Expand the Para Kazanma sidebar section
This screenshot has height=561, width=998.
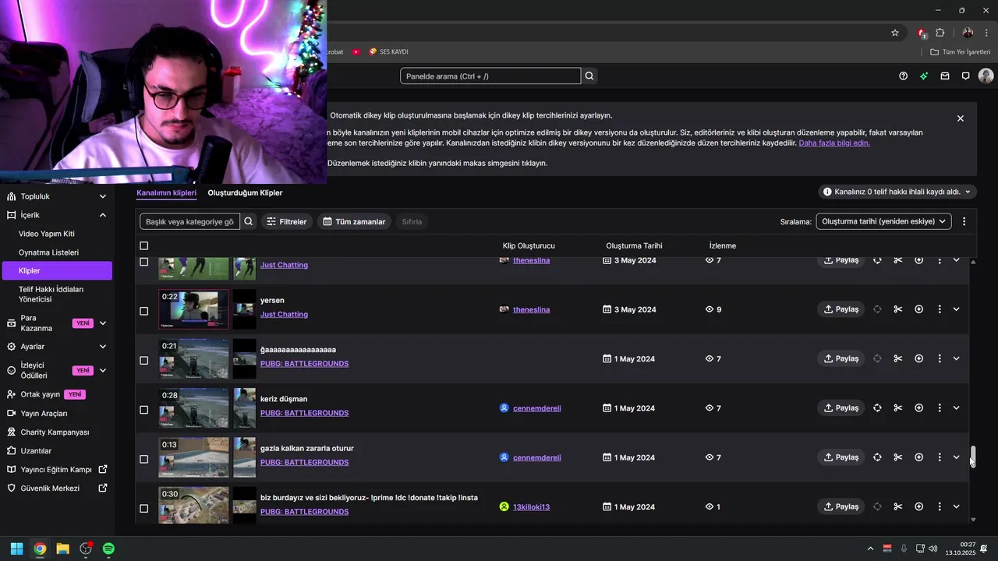coord(103,323)
